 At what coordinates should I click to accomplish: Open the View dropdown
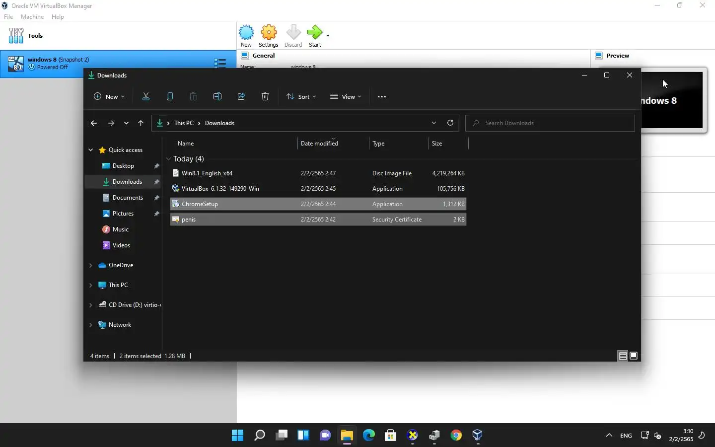click(x=346, y=97)
